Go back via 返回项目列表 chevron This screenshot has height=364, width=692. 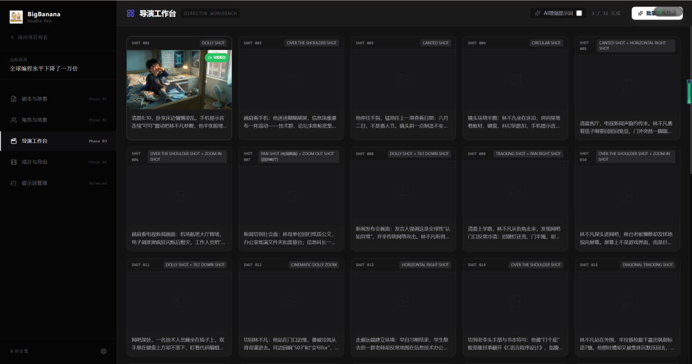point(12,37)
